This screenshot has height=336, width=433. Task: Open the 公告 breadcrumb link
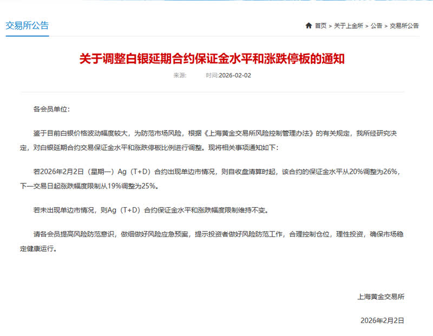pyautogui.click(x=376, y=25)
